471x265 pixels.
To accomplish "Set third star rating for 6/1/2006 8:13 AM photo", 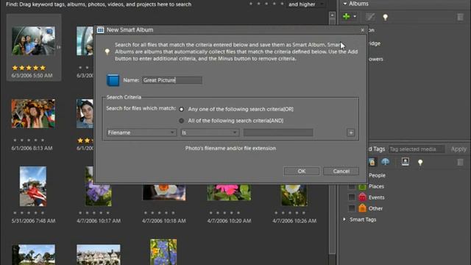I will pyautogui.click(x=29, y=140).
